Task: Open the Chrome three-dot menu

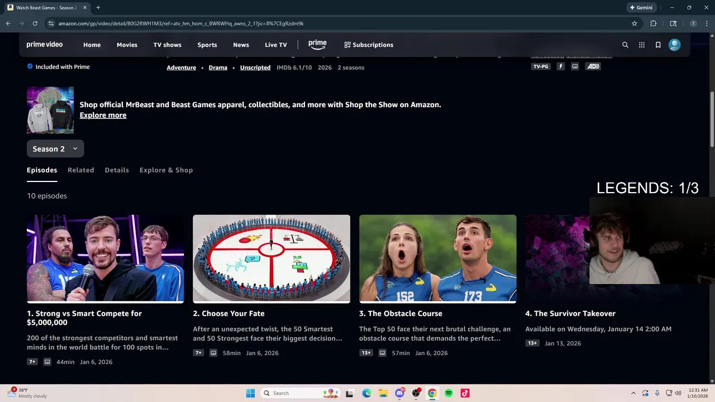Action: tap(706, 23)
